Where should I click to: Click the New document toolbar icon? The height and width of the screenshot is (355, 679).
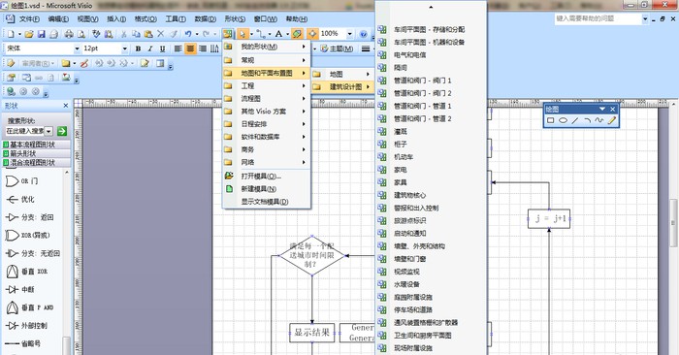tap(11, 34)
